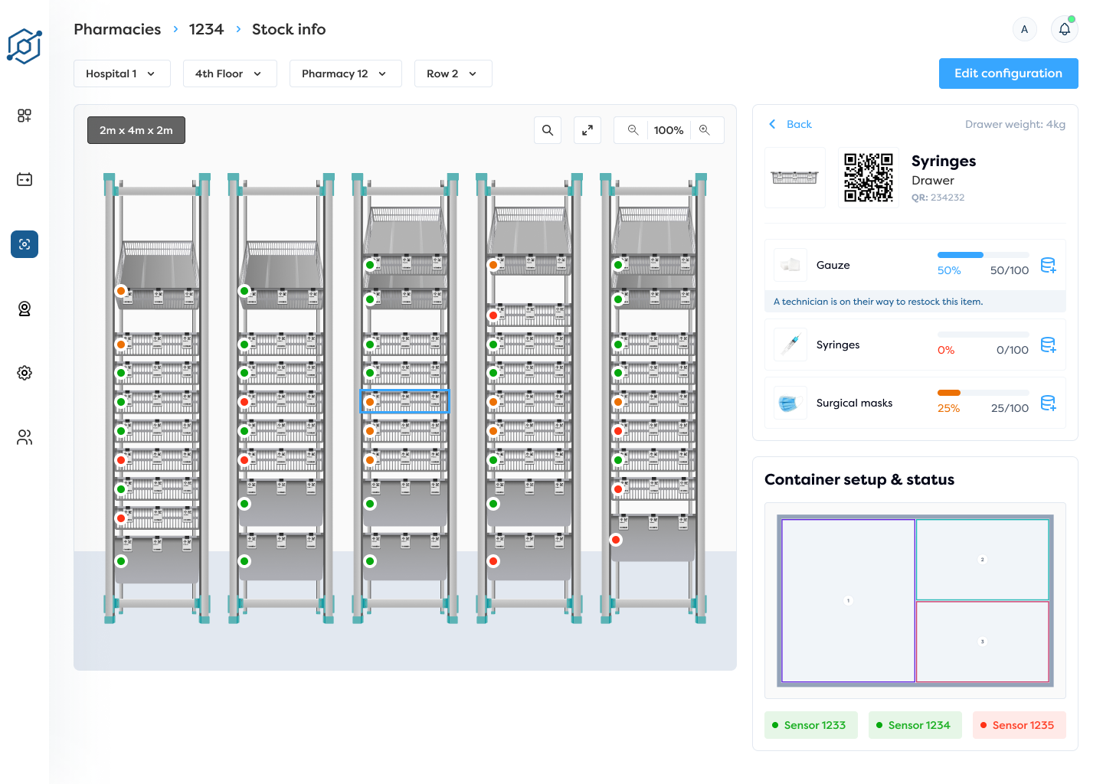Image resolution: width=1103 pixels, height=784 pixels.
Task: Select pharmacy 1234 in the breadcrumb
Action: pyautogui.click(x=206, y=29)
